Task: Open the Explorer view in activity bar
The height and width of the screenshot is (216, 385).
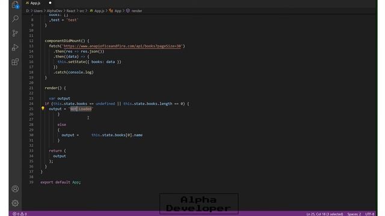Action: pos(15,4)
